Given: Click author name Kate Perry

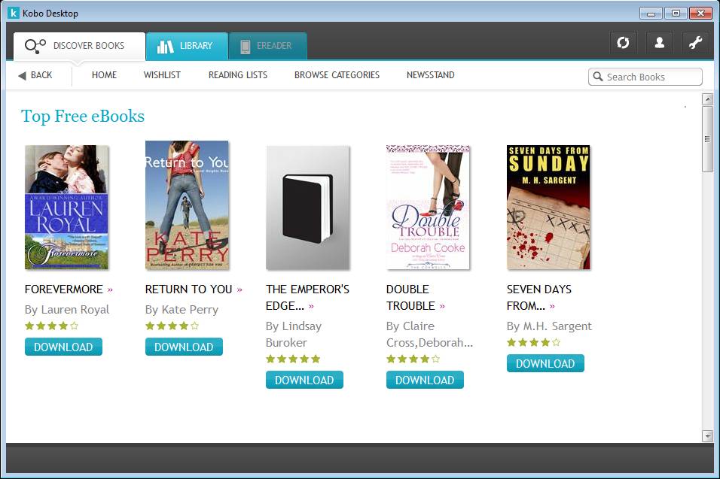Looking at the screenshot, I should 190,310.
